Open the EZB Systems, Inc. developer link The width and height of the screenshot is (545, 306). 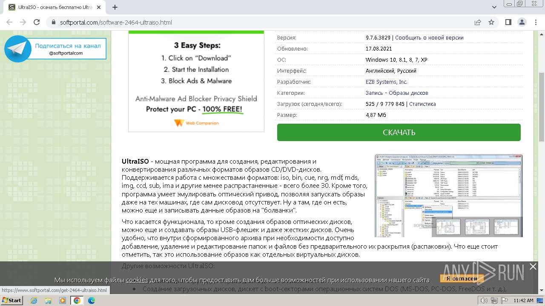click(386, 82)
